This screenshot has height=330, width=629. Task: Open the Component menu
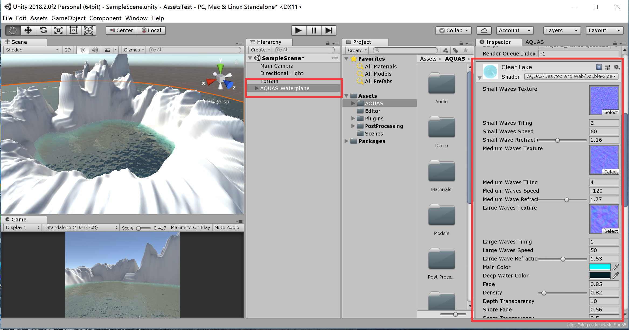pos(105,18)
